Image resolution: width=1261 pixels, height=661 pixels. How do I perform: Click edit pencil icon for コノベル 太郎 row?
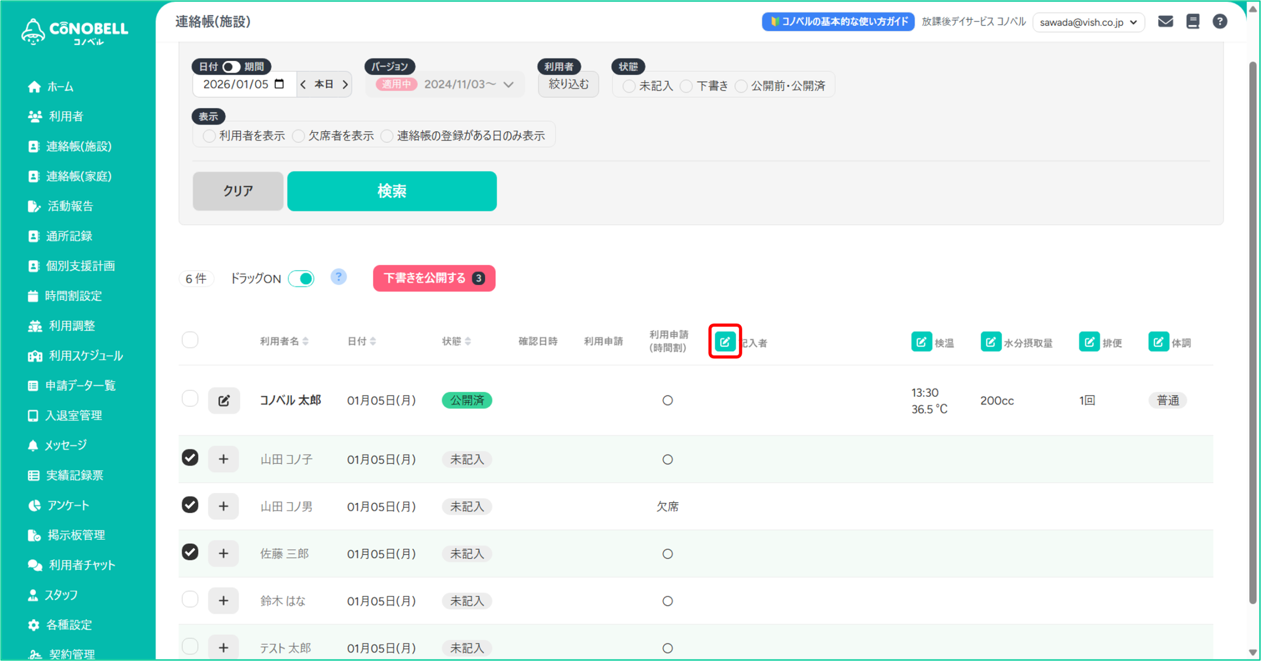coord(224,401)
